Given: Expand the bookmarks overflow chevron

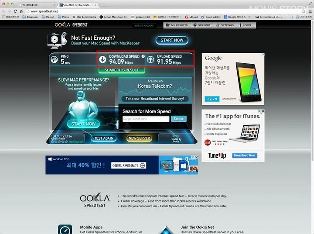Looking at the screenshot, I should (293, 17).
